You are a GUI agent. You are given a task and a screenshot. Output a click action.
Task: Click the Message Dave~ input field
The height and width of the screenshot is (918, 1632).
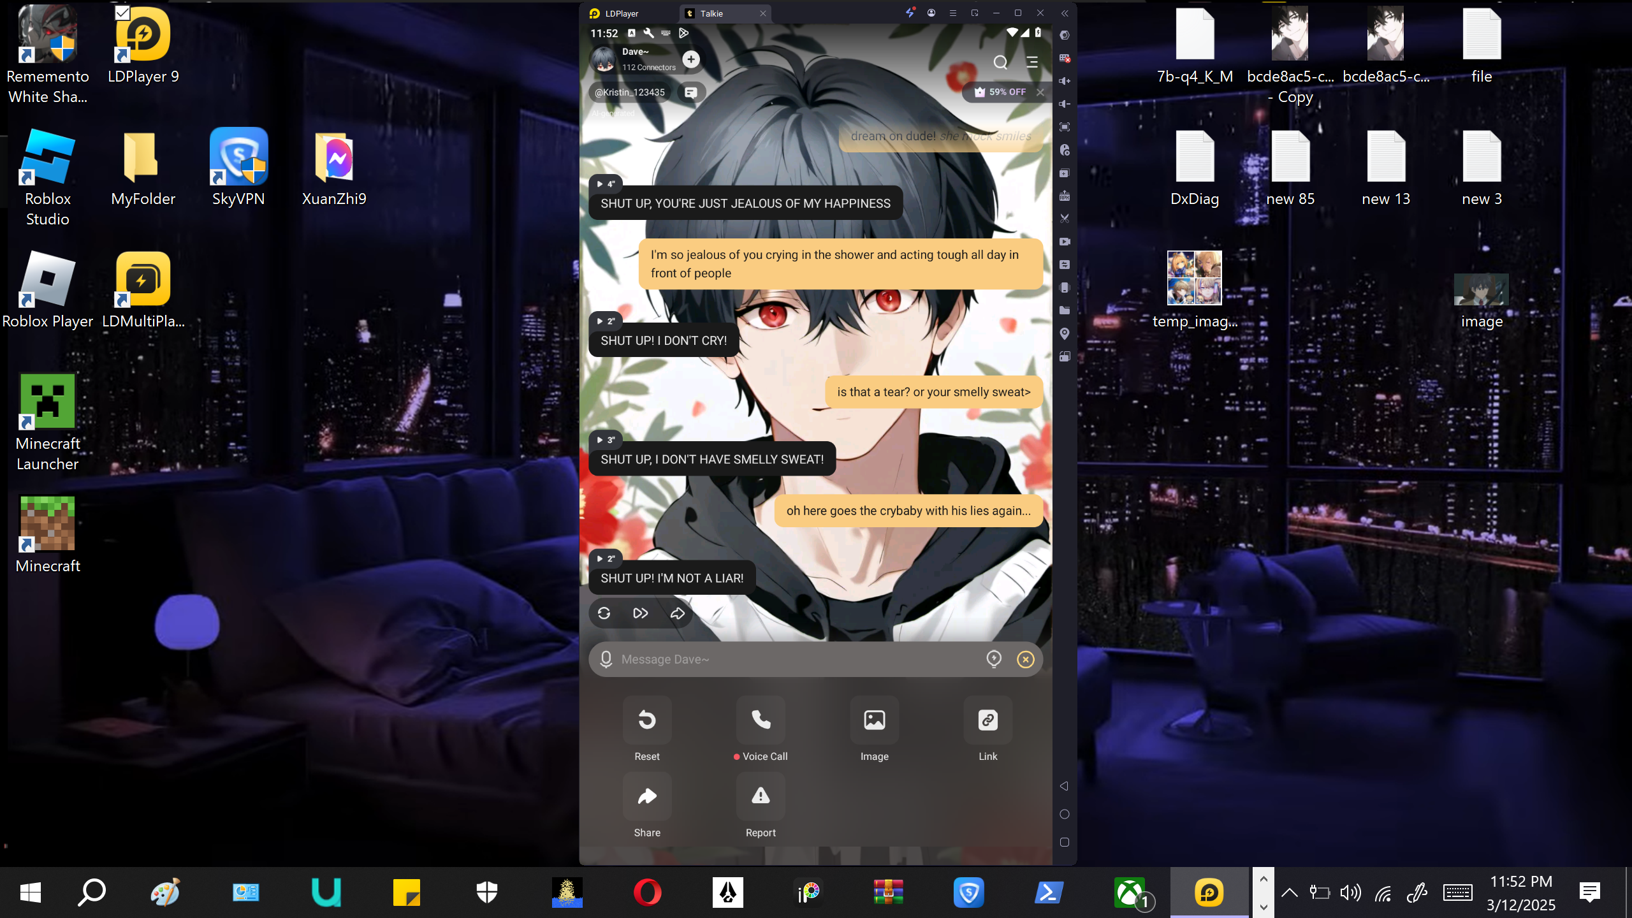tap(797, 659)
